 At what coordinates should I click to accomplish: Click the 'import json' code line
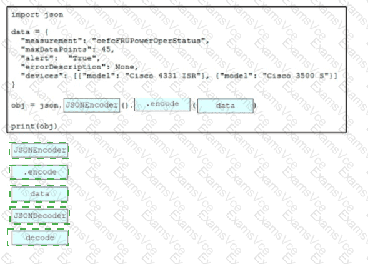37,14
